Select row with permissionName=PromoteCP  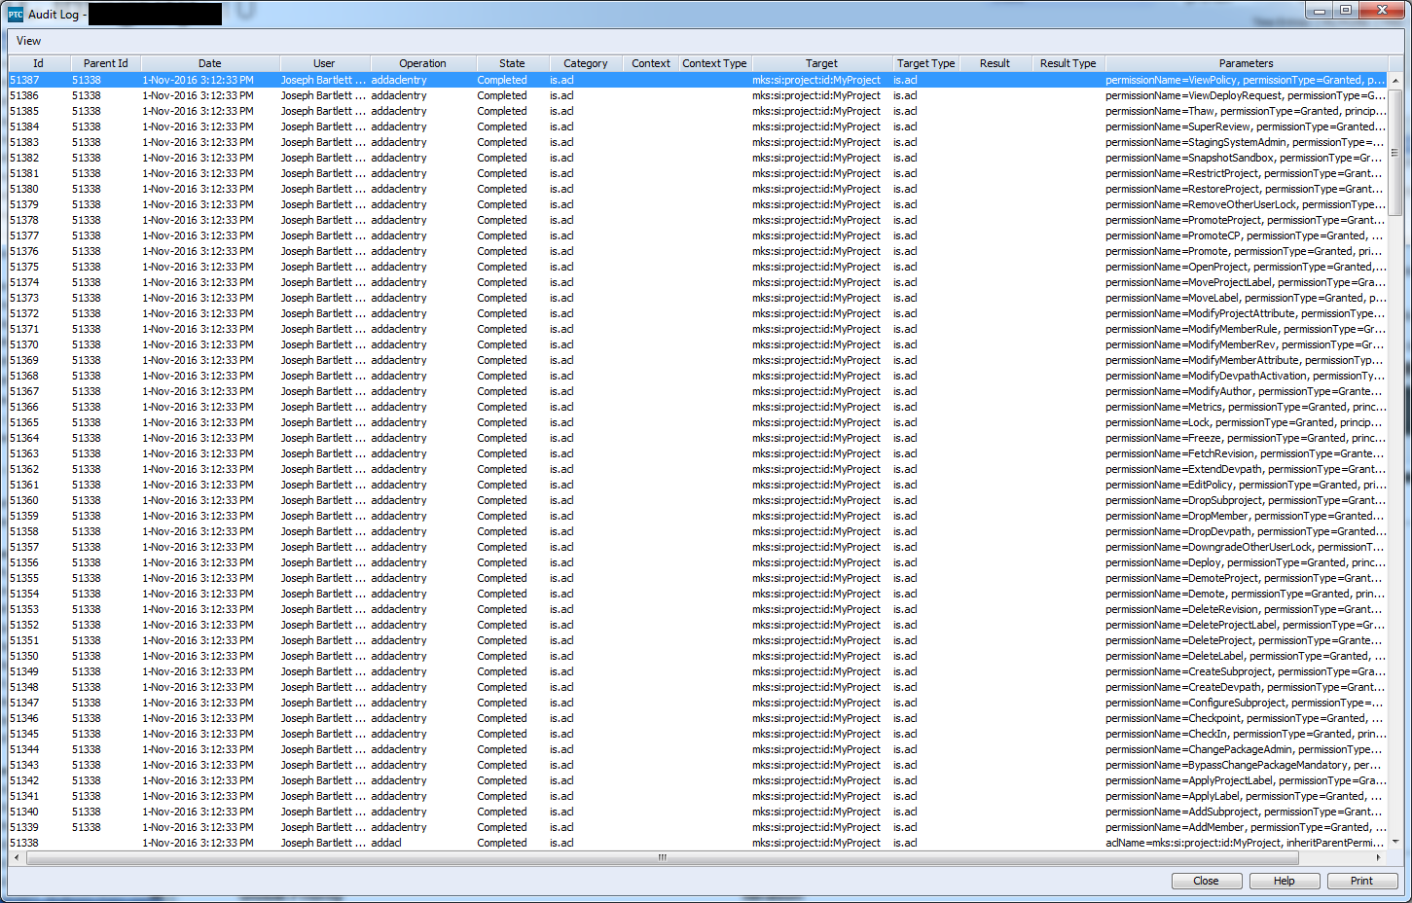coord(698,235)
